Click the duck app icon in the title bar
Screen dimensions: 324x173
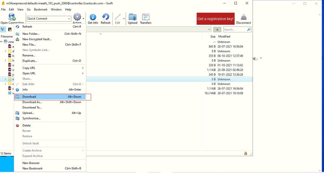coord(3,3)
